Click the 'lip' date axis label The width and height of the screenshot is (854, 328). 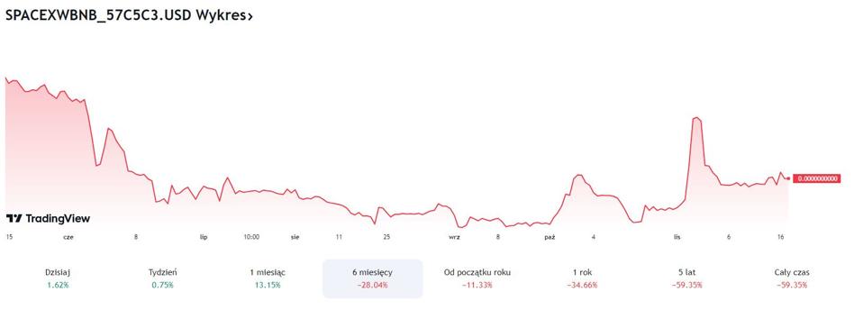[204, 237]
